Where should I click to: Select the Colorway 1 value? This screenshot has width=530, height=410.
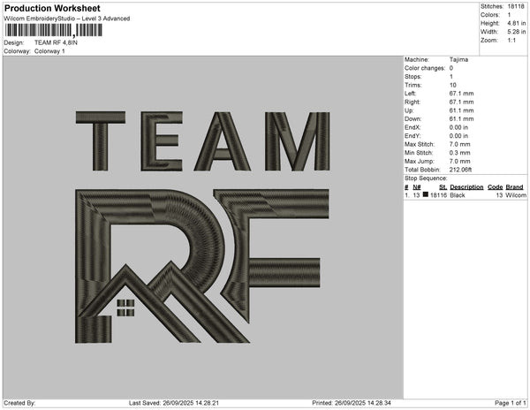point(49,51)
